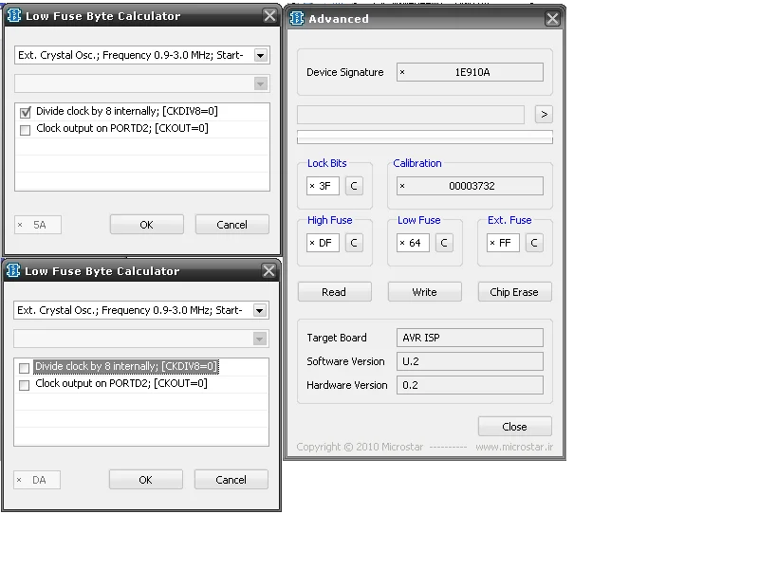Click the 5A result field in upper calculator
This screenshot has width=759, height=569.
pyautogui.click(x=38, y=225)
